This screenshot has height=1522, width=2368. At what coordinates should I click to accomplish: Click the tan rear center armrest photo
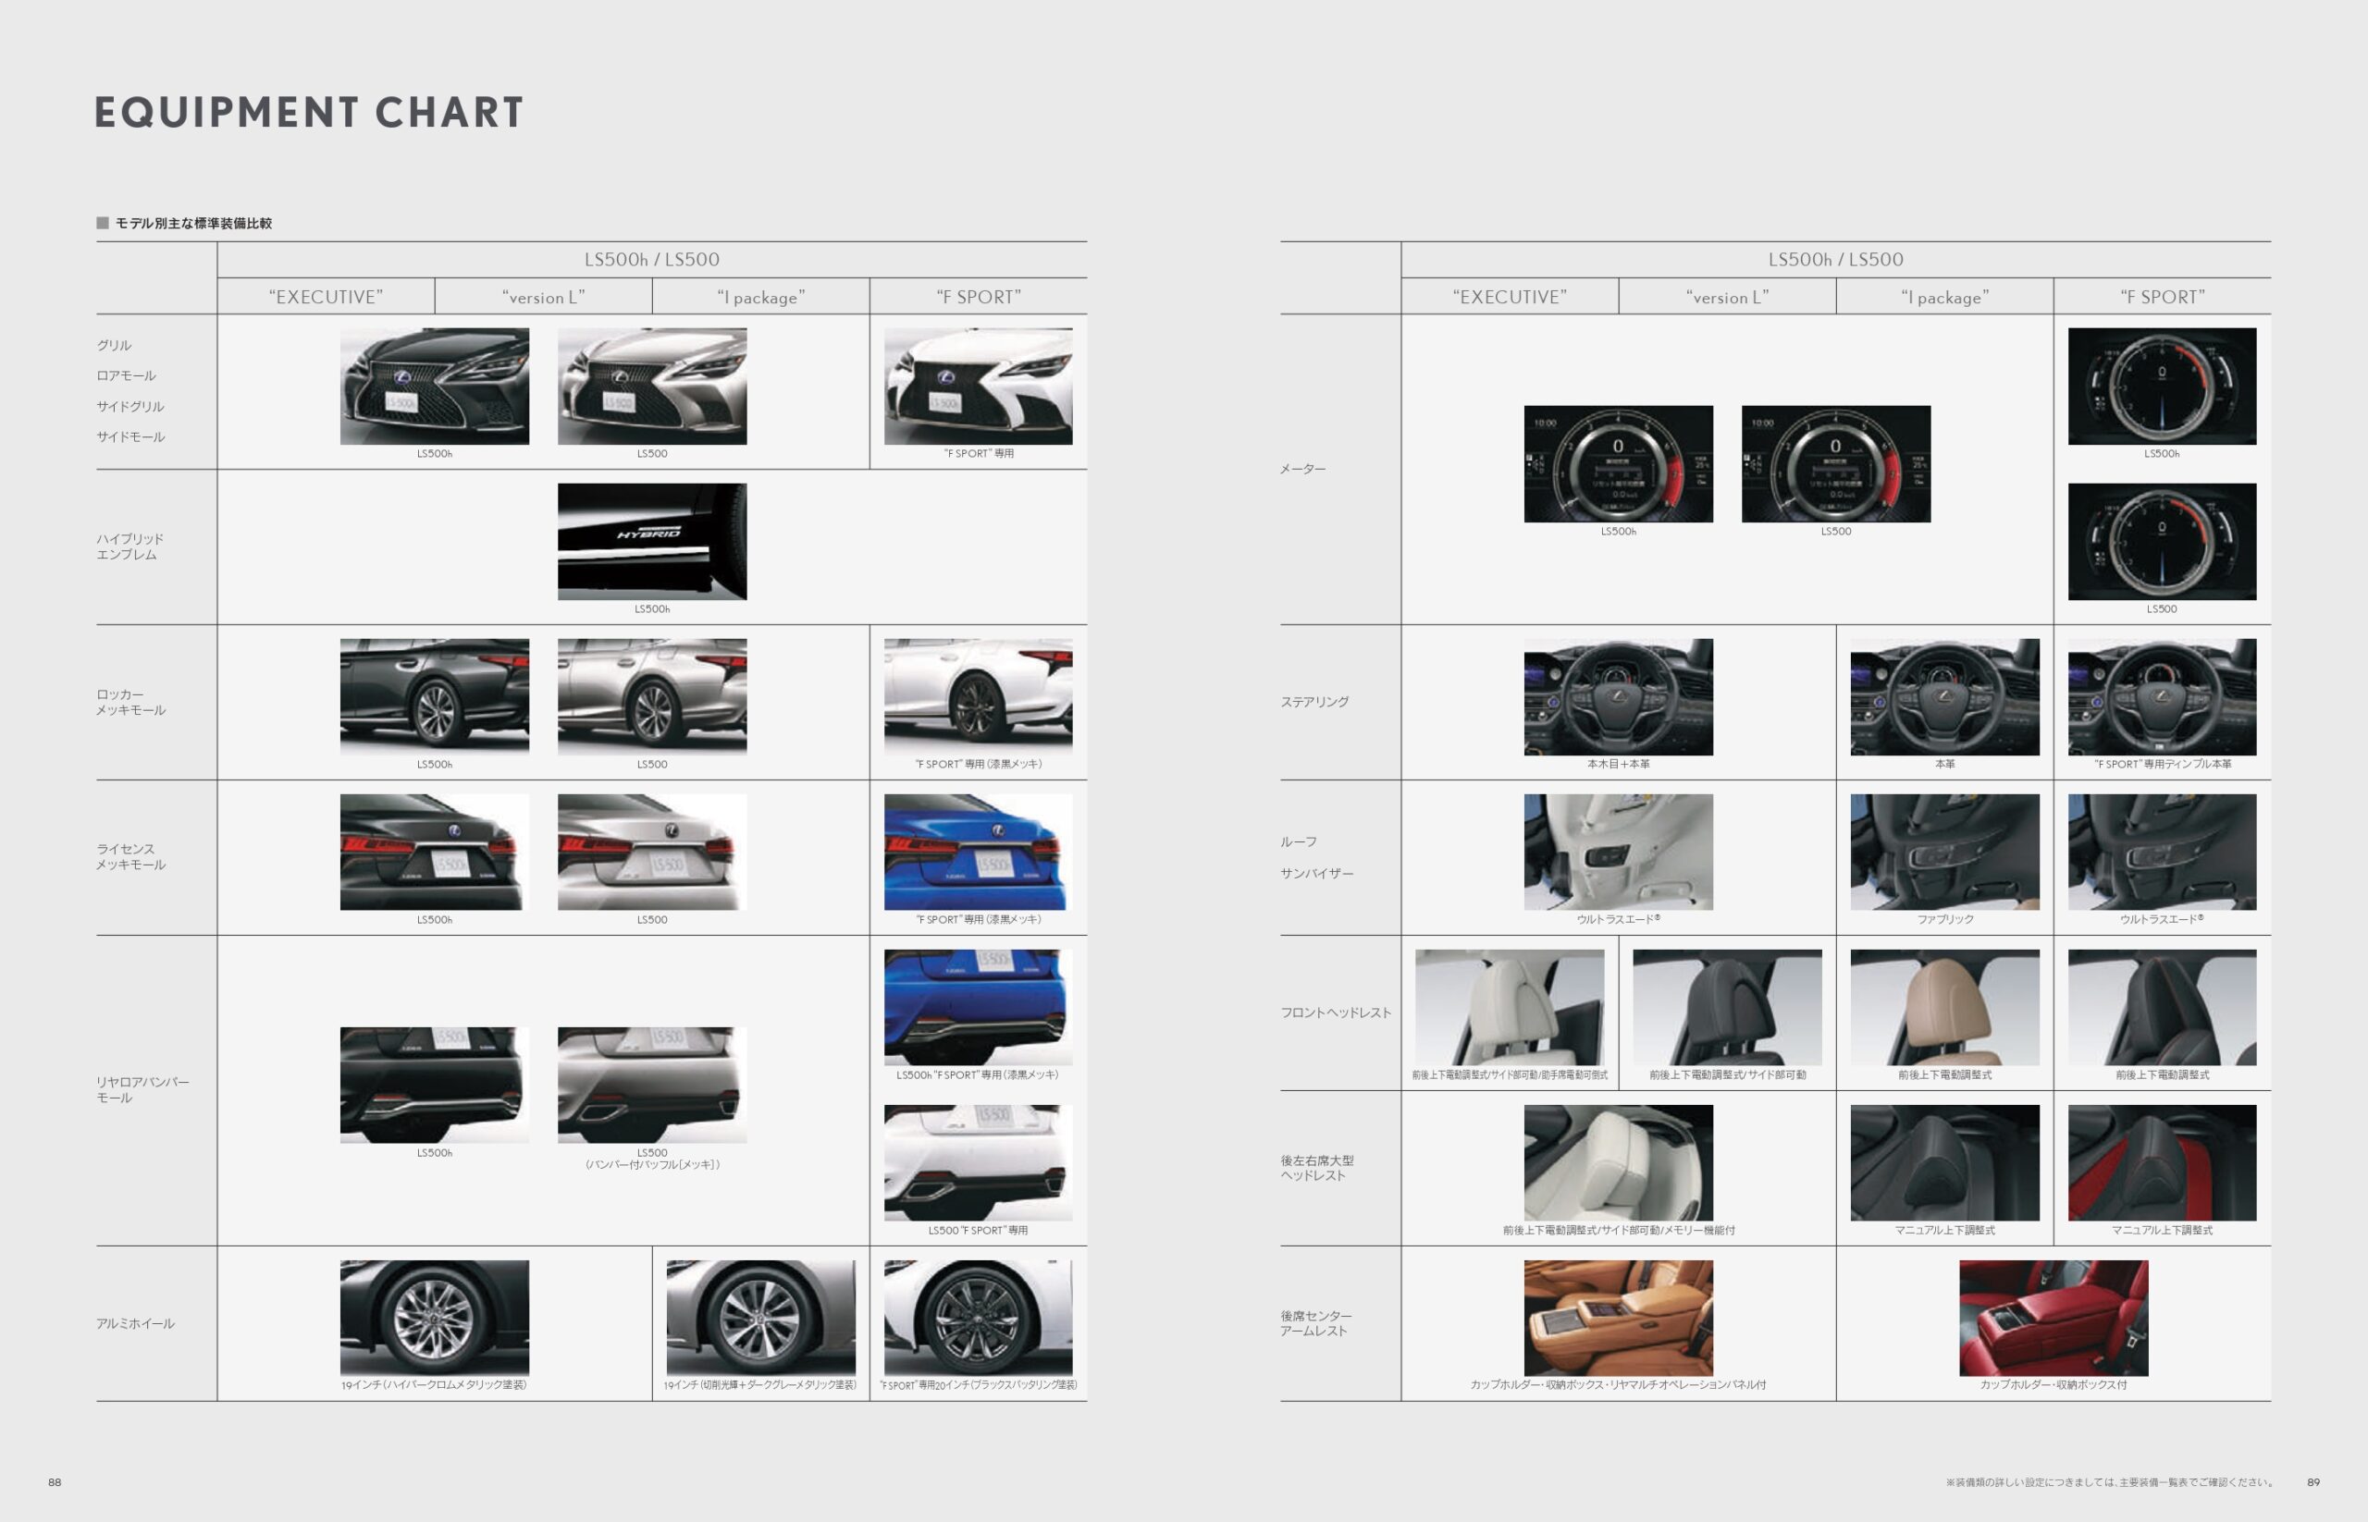click(1618, 1318)
